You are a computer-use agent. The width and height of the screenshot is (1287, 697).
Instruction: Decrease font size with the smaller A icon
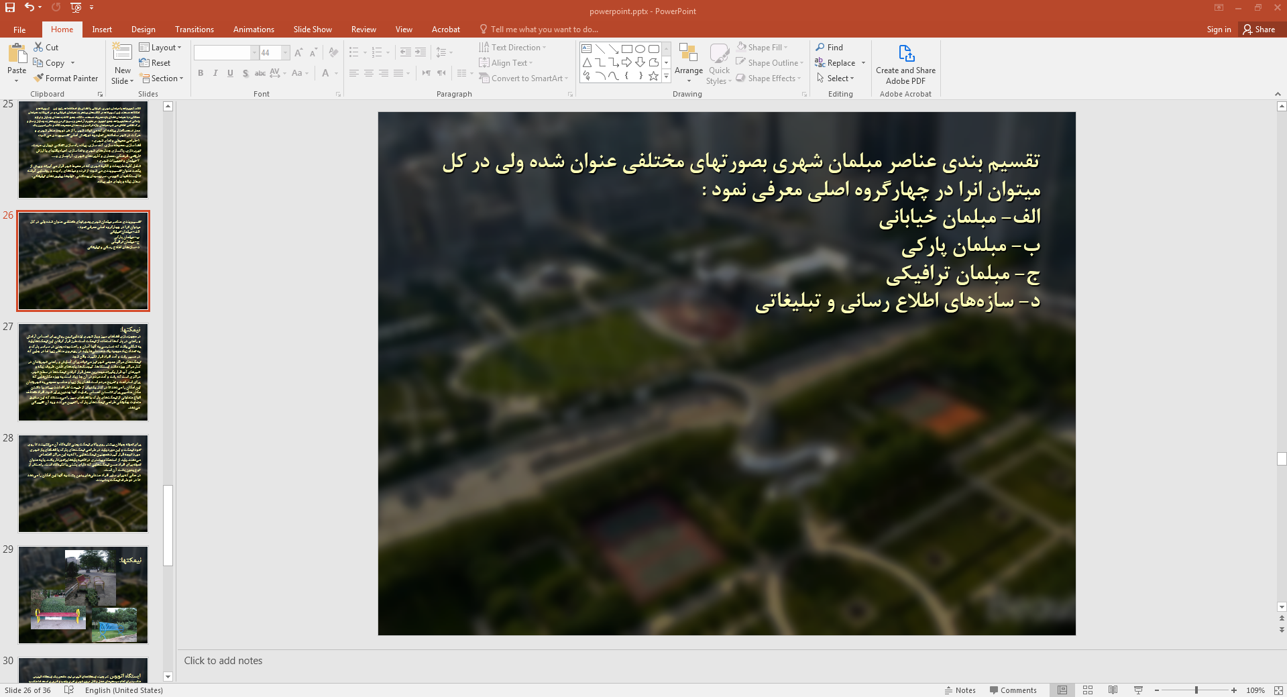click(313, 52)
